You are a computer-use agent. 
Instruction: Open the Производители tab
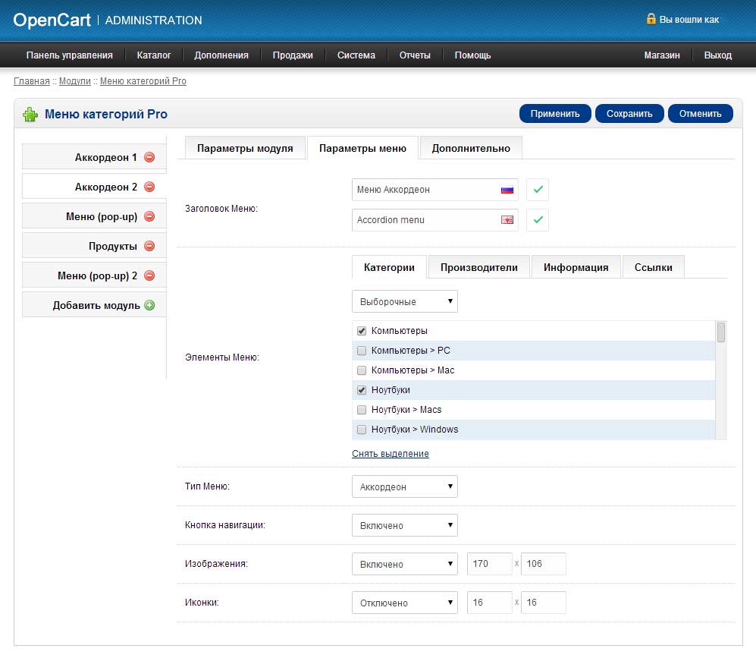[479, 267]
